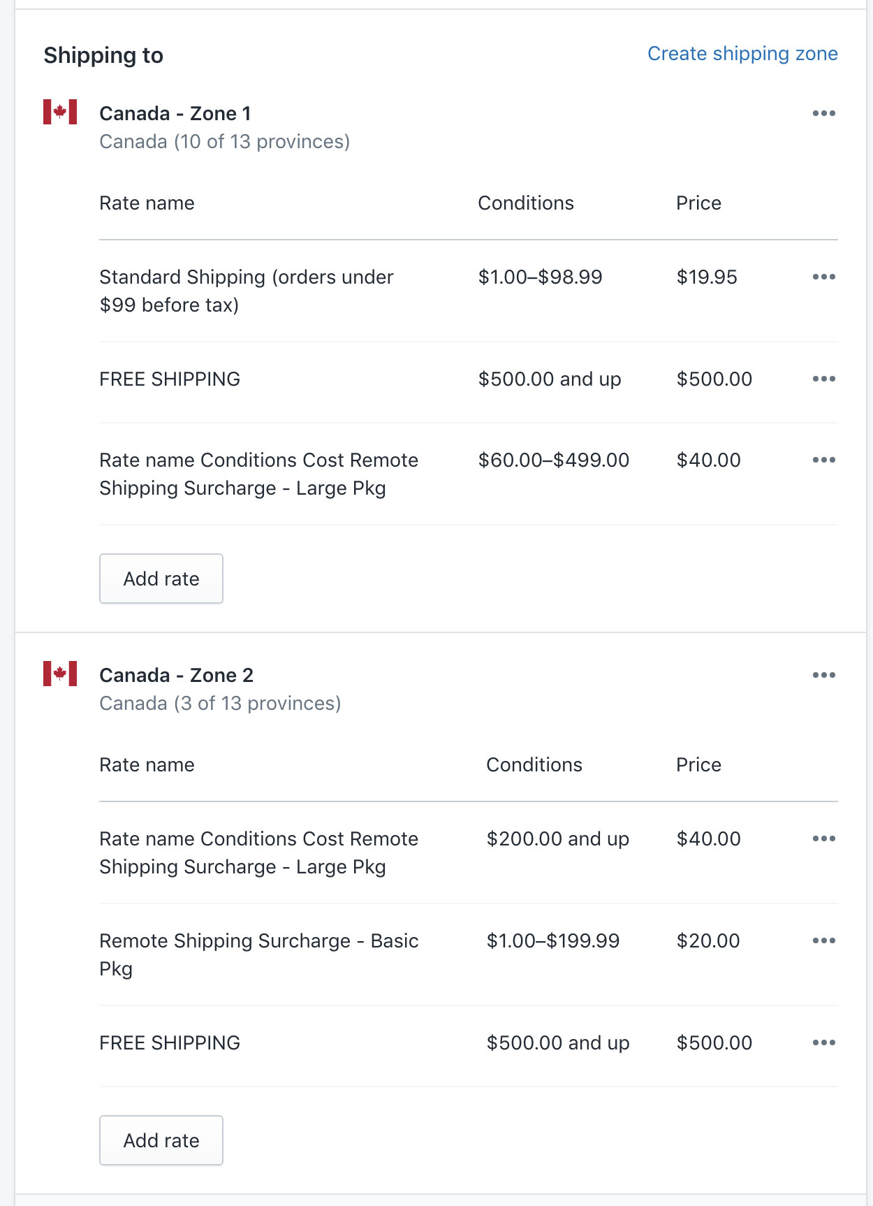
Task: Click the Canada flag for Zone 1
Action: click(x=60, y=112)
